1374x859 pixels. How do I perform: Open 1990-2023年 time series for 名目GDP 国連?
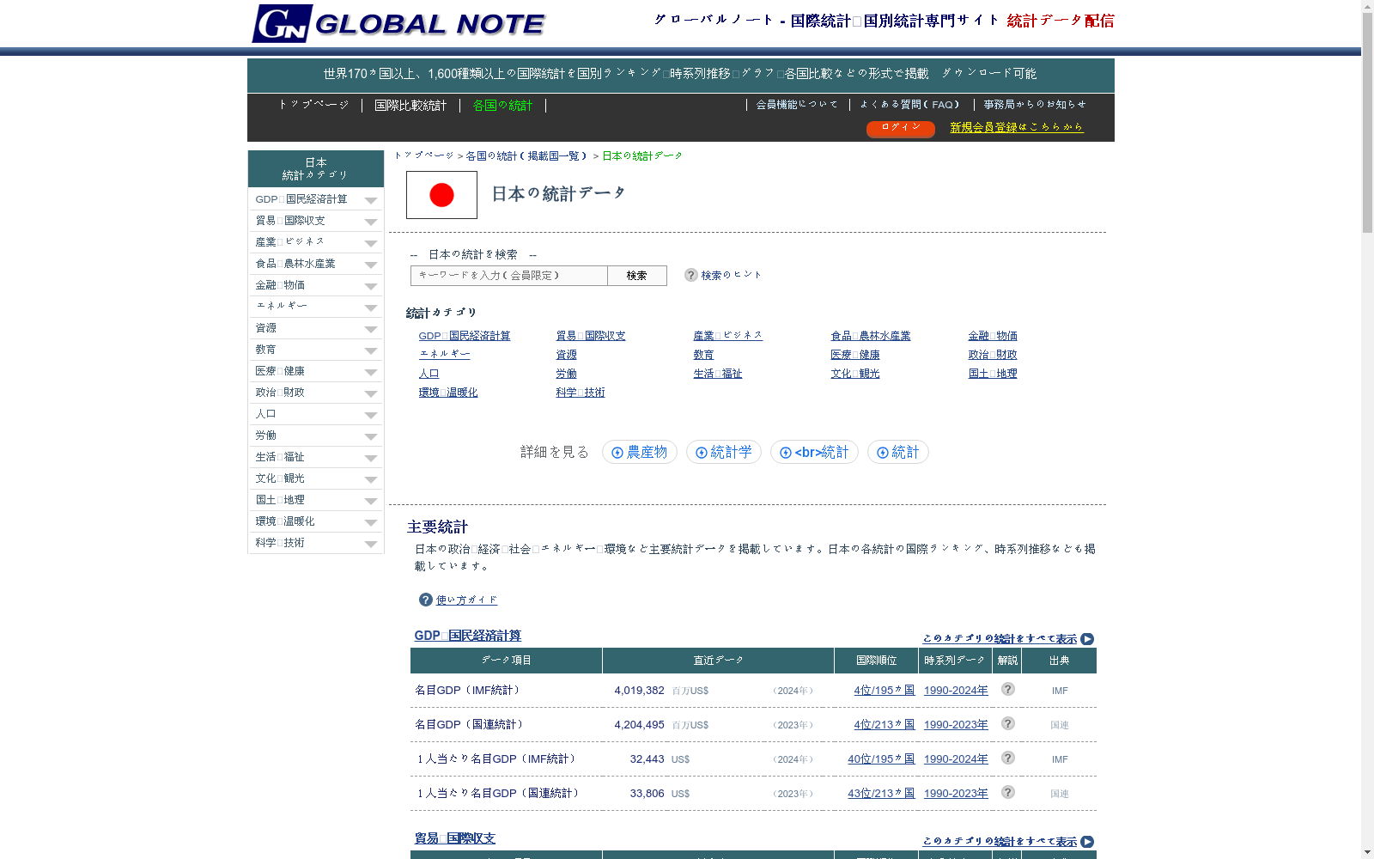tap(956, 725)
